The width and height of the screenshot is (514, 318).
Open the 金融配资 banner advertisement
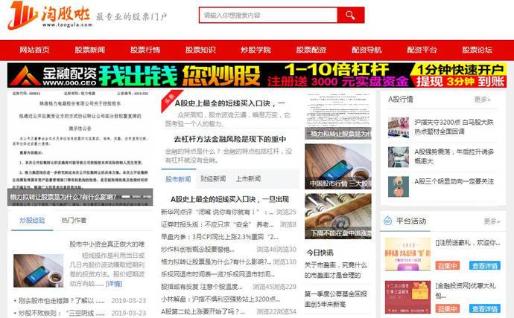(x=257, y=75)
